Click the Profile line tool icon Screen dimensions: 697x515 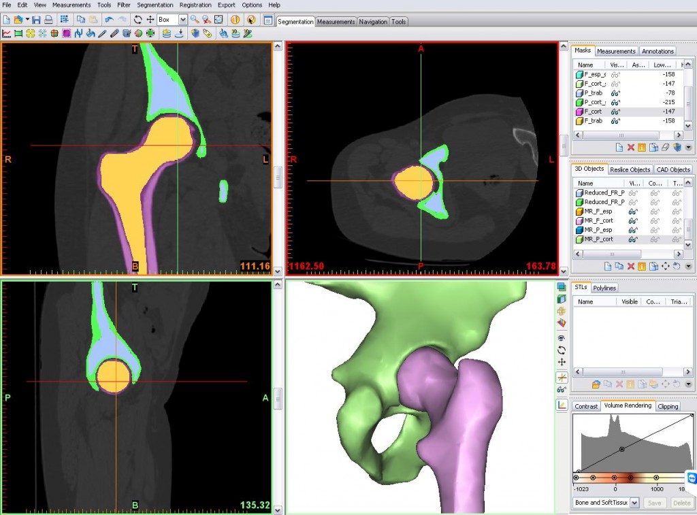coord(7,33)
